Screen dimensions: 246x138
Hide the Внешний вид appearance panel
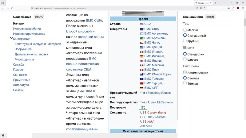pyautogui.click(x=210, y=17)
